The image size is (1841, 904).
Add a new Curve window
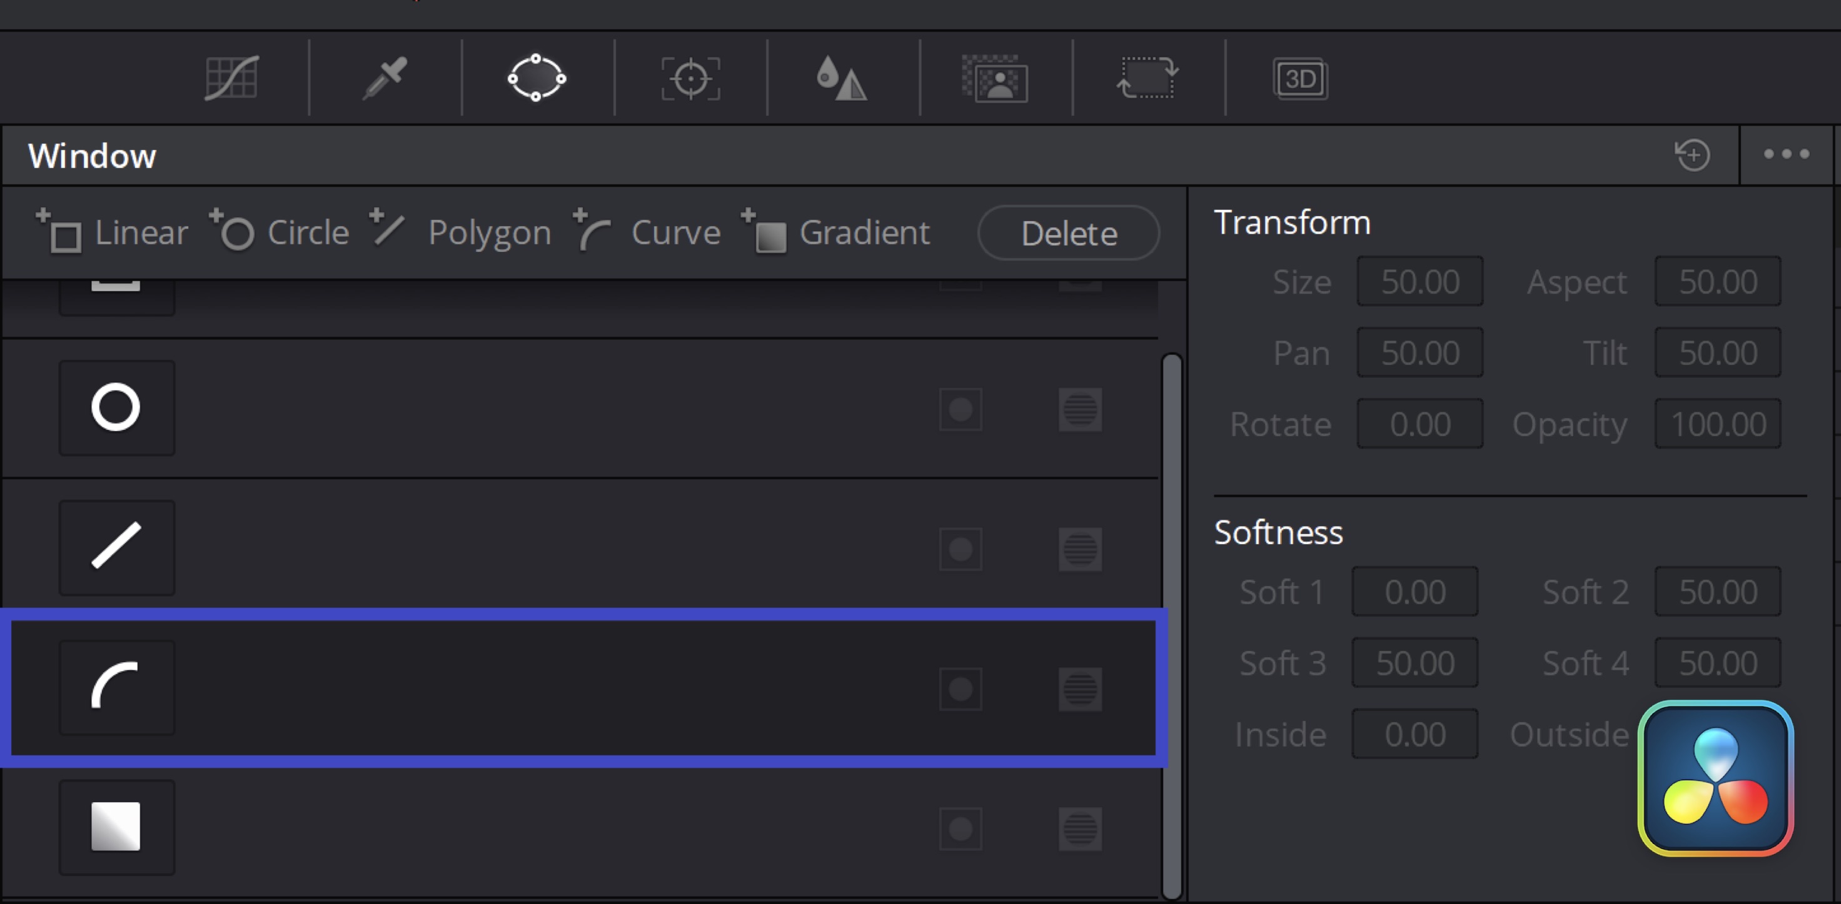tap(647, 232)
